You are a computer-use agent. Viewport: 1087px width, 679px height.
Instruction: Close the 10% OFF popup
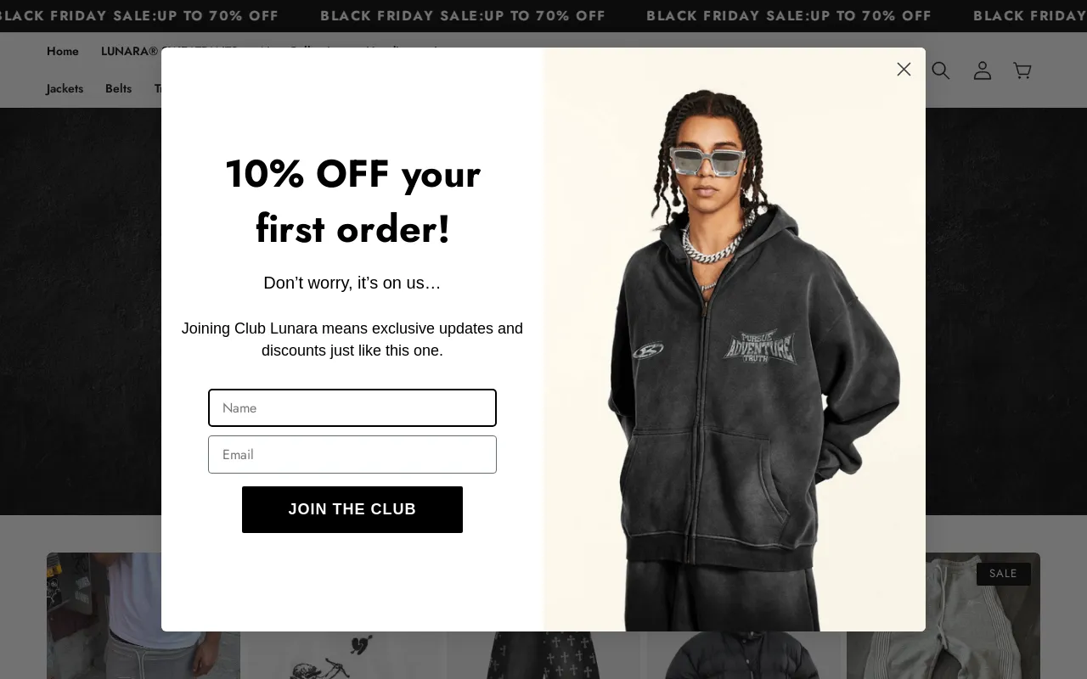pos(904,70)
